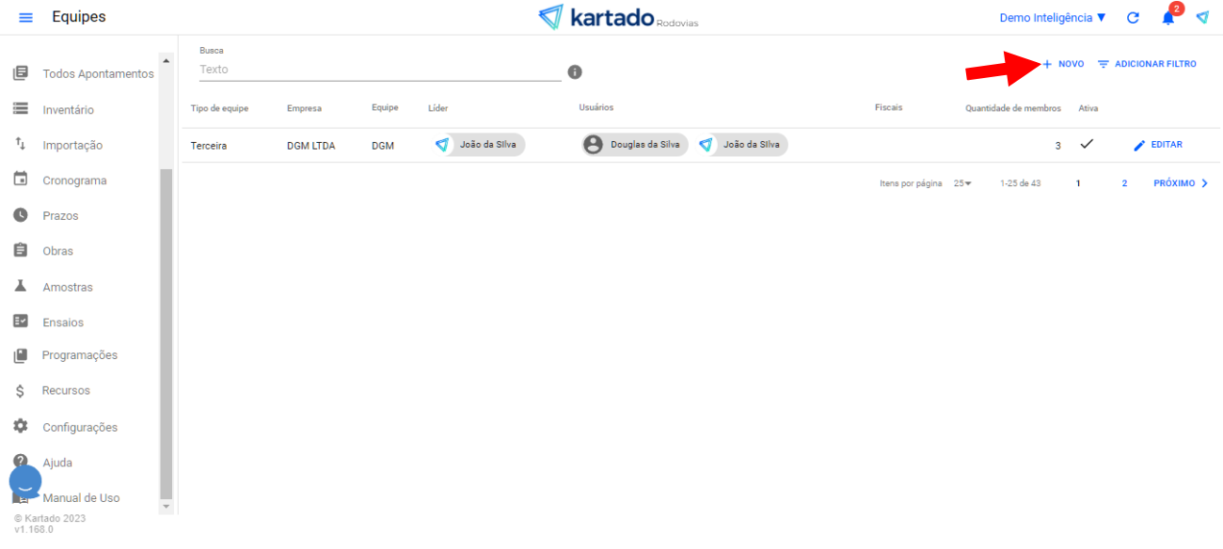This screenshot has height=549, width=1223.
Task: Go to page 2 of results
Action: pyautogui.click(x=1124, y=183)
